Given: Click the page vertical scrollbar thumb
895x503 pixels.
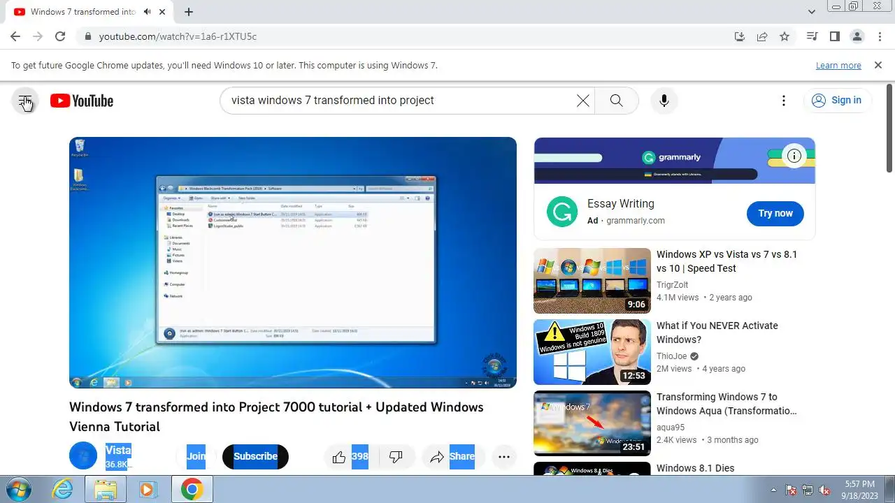Looking at the screenshot, I should [889, 129].
